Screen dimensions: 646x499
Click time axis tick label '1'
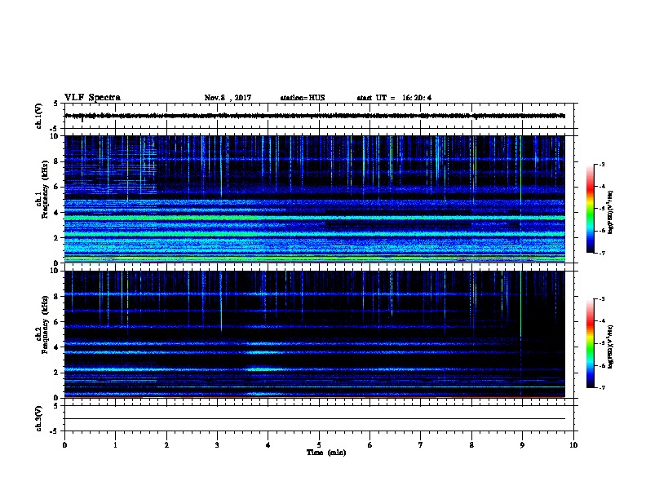(x=115, y=444)
